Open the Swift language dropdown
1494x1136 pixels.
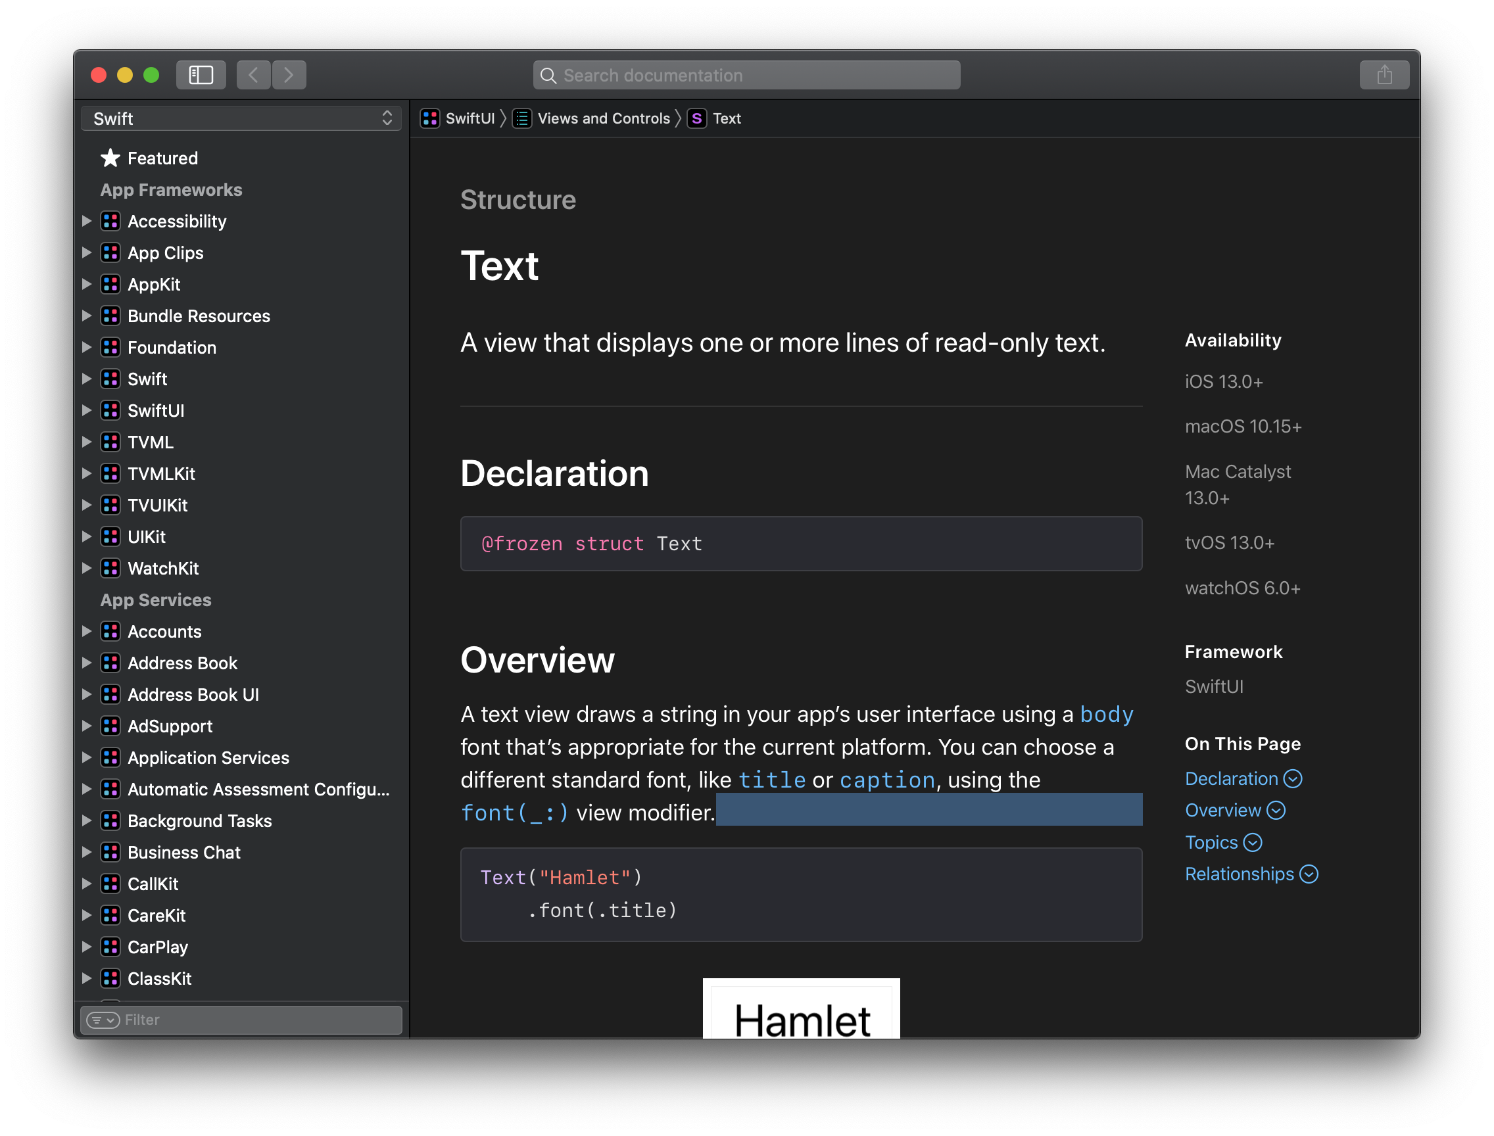[241, 118]
